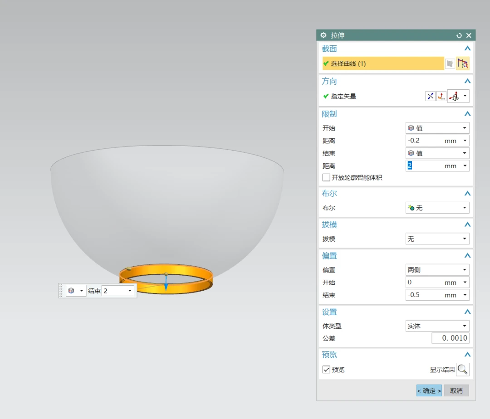Reset the 拉伸 dialog with the reset icon

point(459,35)
